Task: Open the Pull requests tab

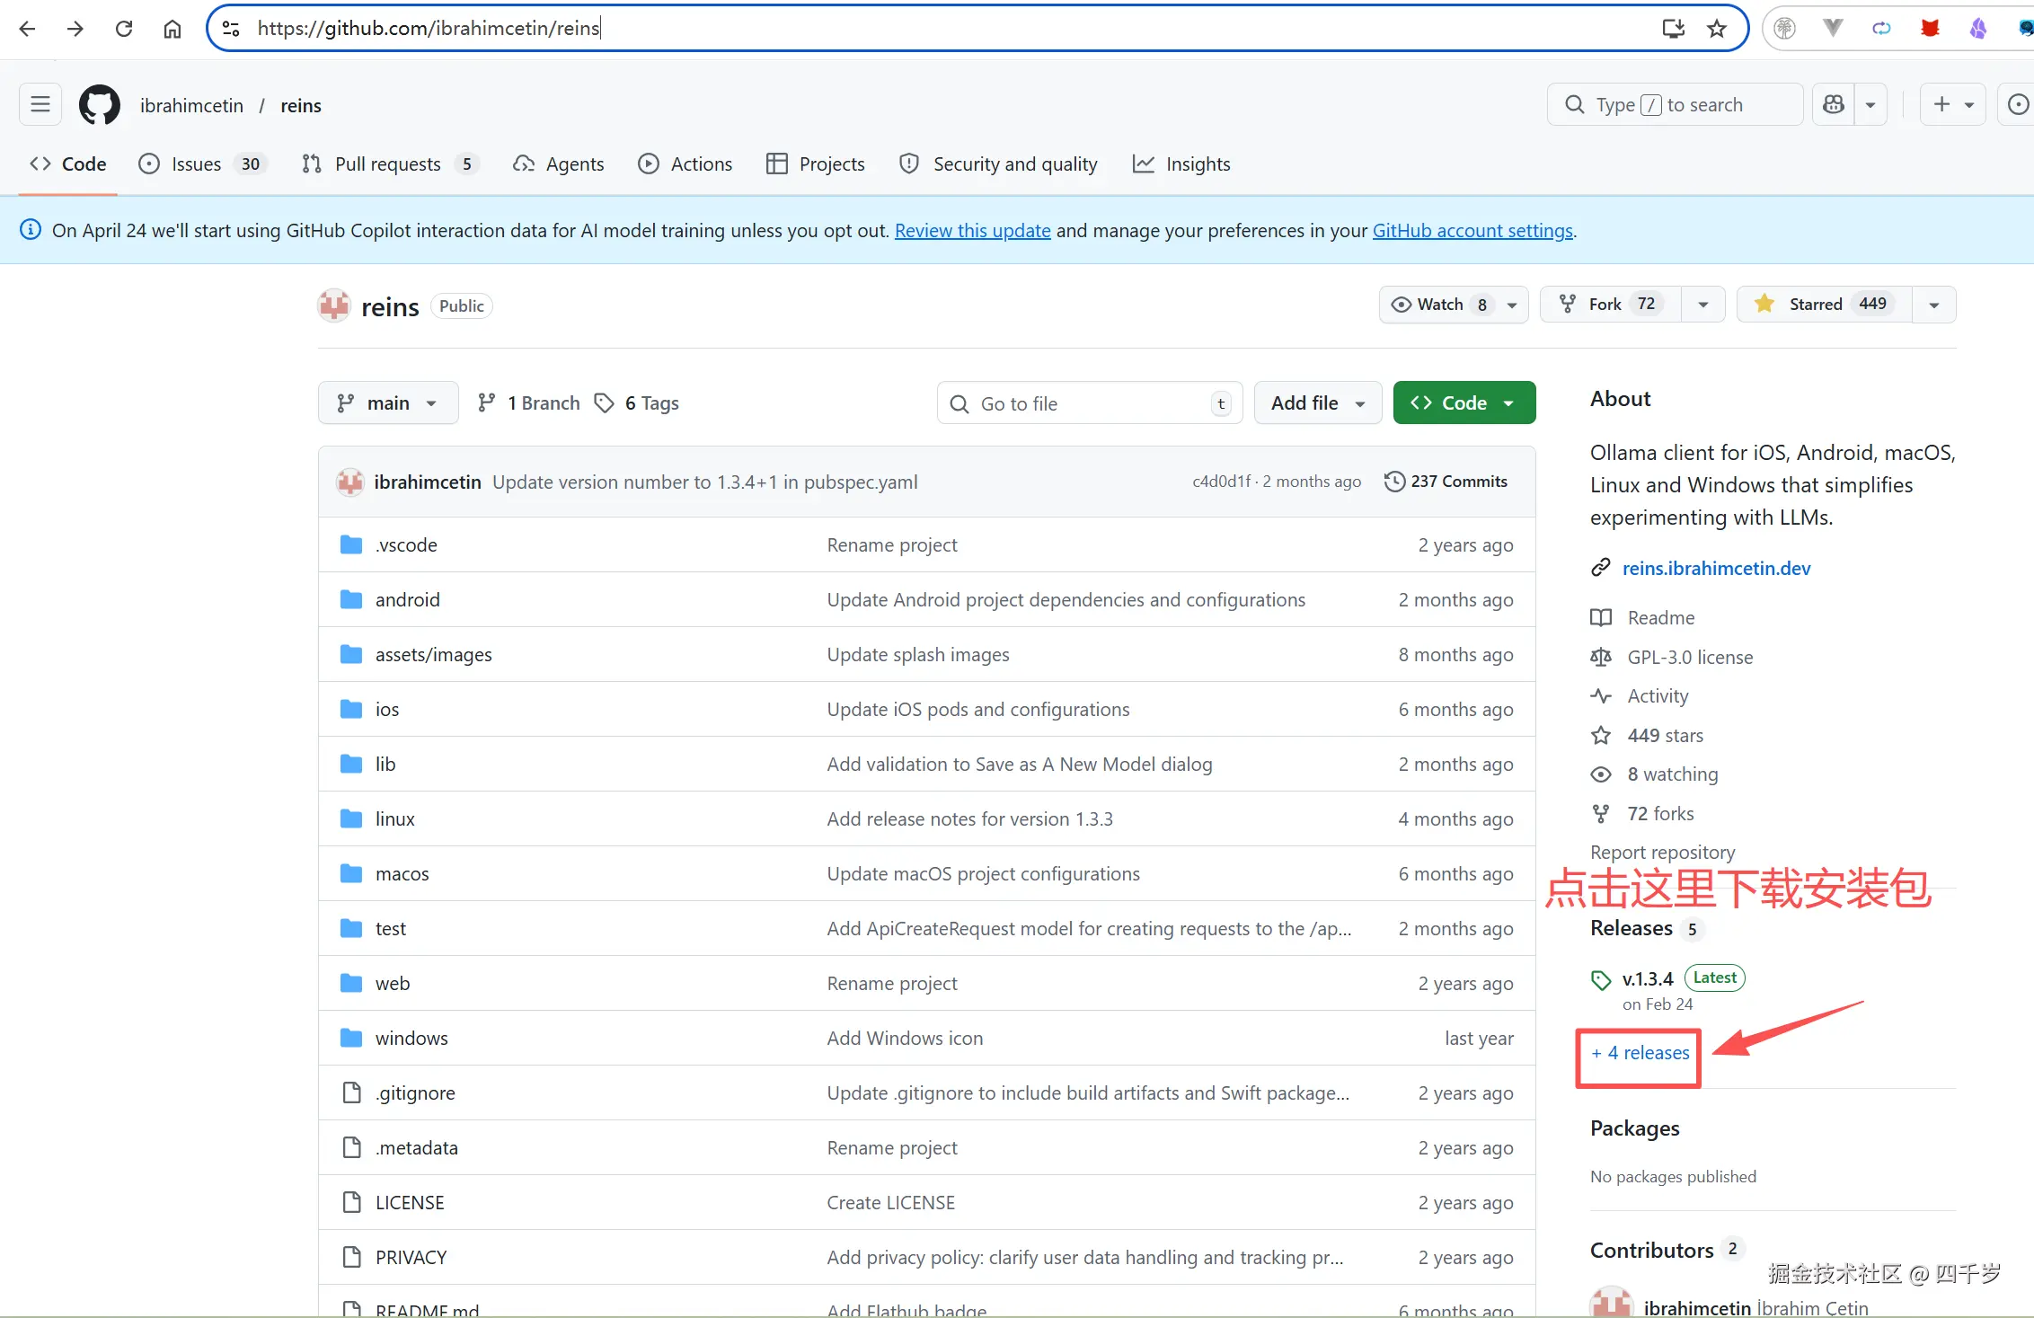Action: click(389, 164)
